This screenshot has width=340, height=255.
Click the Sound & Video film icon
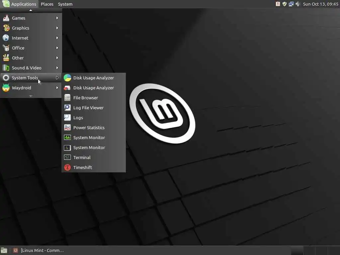pyautogui.click(x=6, y=68)
